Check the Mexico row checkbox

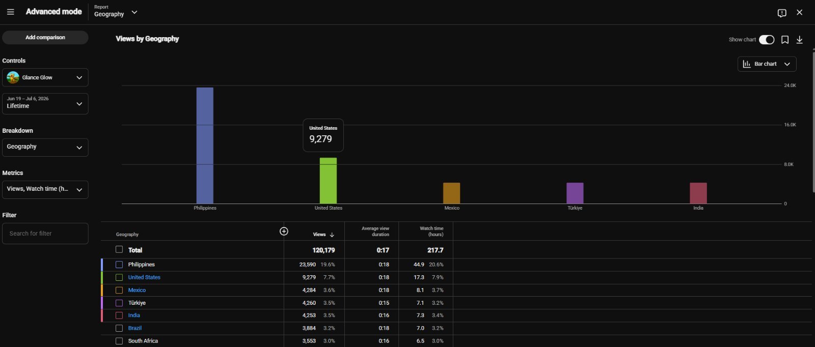[119, 290]
